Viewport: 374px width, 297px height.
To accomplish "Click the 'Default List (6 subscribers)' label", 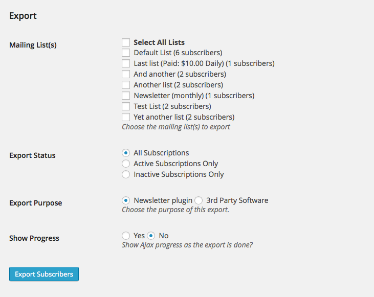I will pos(178,53).
